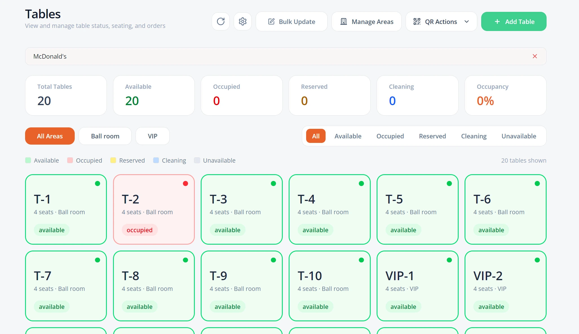This screenshot has height=334, width=579.
Task: Click '4 seats · Ball room' under T-10
Action: [x=323, y=289]
